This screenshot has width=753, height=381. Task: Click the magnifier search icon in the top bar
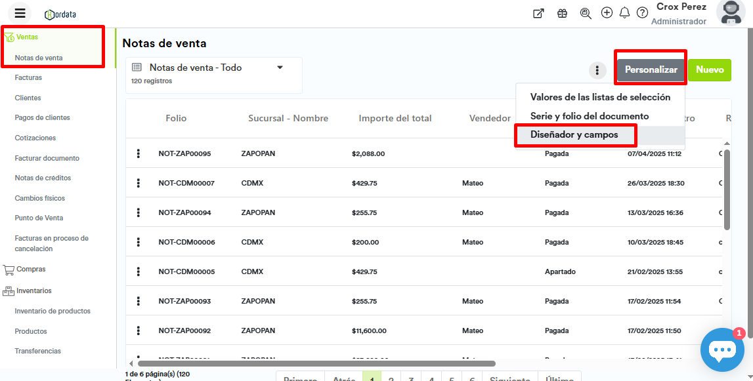pyautogui.click(x=586, y=13)
